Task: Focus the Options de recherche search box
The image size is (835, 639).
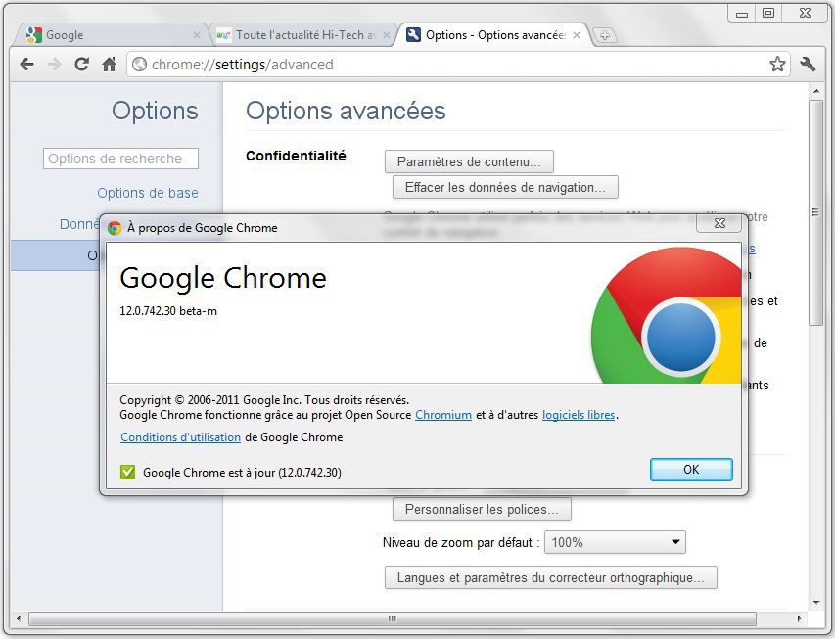Action: click(120, 159)
